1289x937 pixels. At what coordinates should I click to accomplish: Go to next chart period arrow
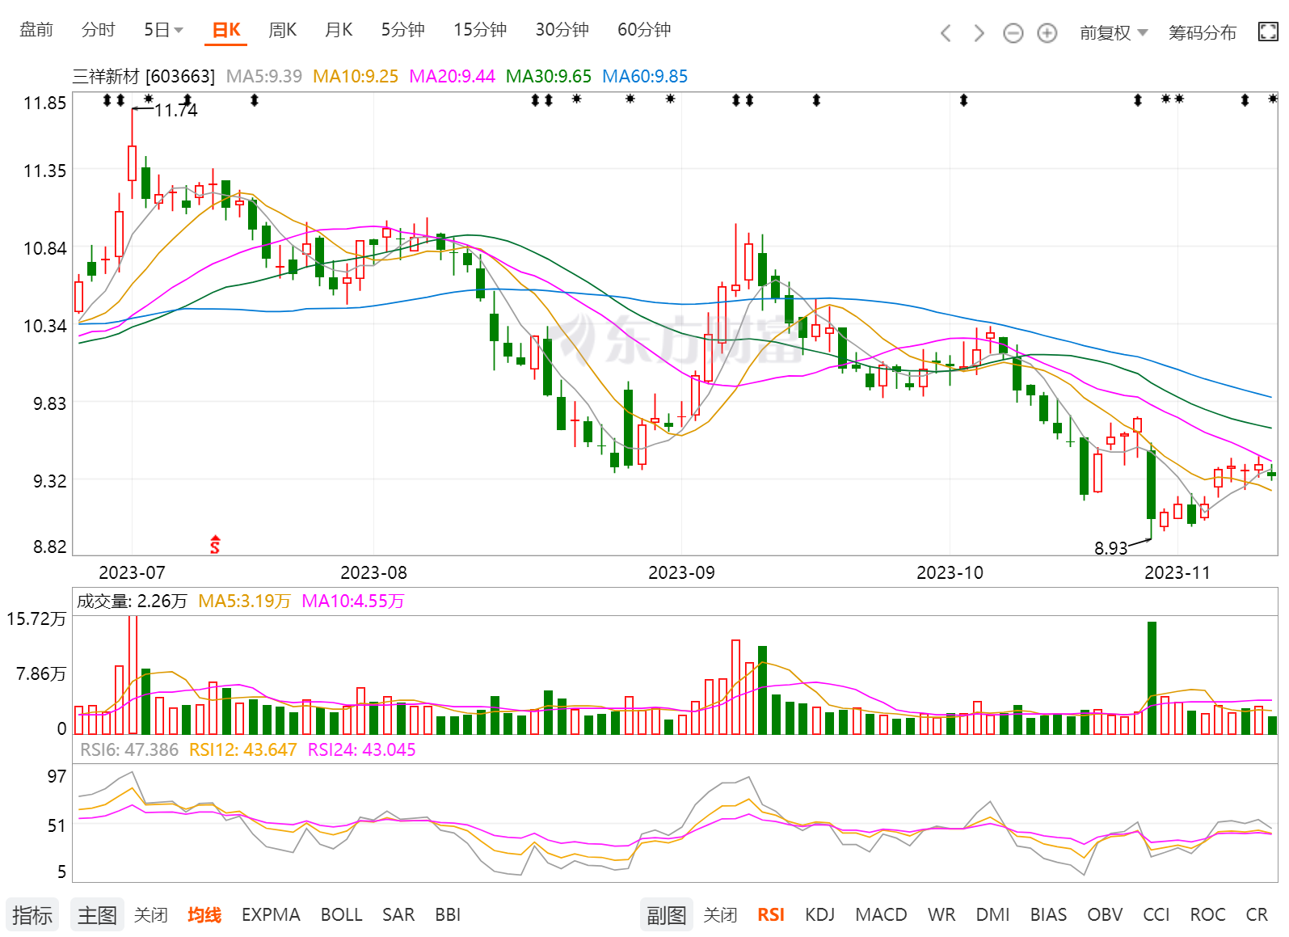(x=979, y=33)
